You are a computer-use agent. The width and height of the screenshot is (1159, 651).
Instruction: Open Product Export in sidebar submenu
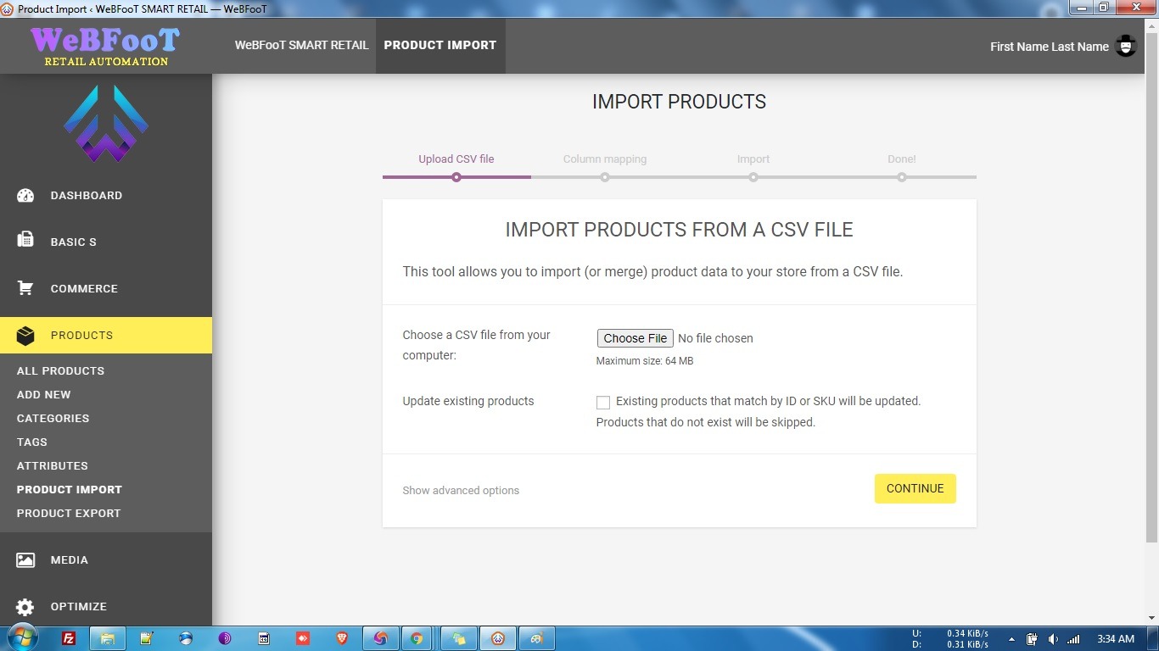[x=69, y=514]
